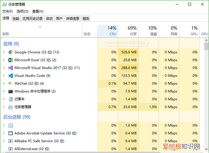The width and height of the screenshot is (209, 153).
Task: Switch to the 详细信息 tab
Action: tap(72, 19)
